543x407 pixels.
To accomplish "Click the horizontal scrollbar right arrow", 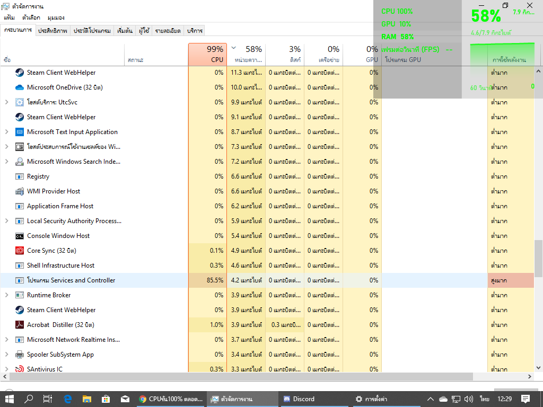I will pyautogui.click(x=530, y=376).
